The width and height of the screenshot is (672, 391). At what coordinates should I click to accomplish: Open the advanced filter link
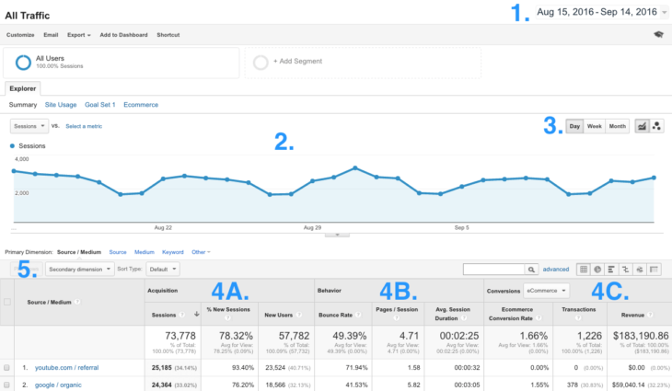[556, 270]
